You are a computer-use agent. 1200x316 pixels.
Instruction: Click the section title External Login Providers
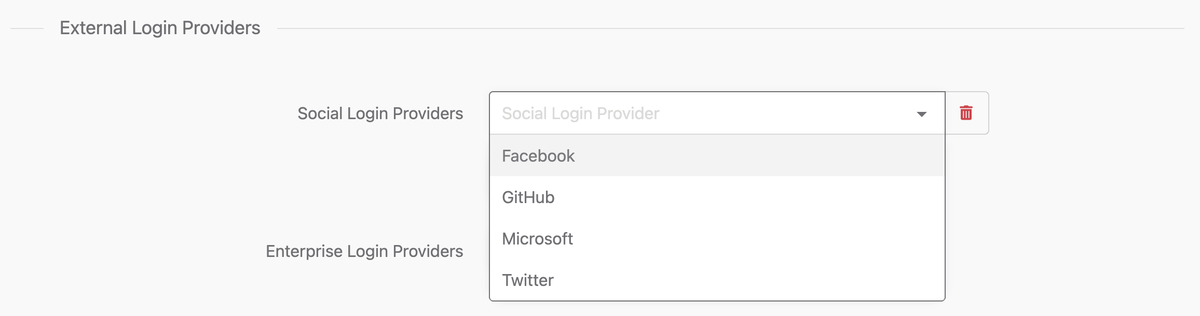pyautogui.click(x=160, y=28)
